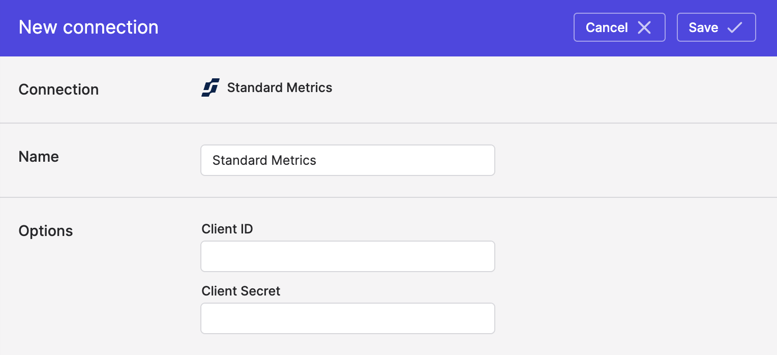Click the Connection row label
This screenshot has height=355, width=777.
tap(58, 90)
